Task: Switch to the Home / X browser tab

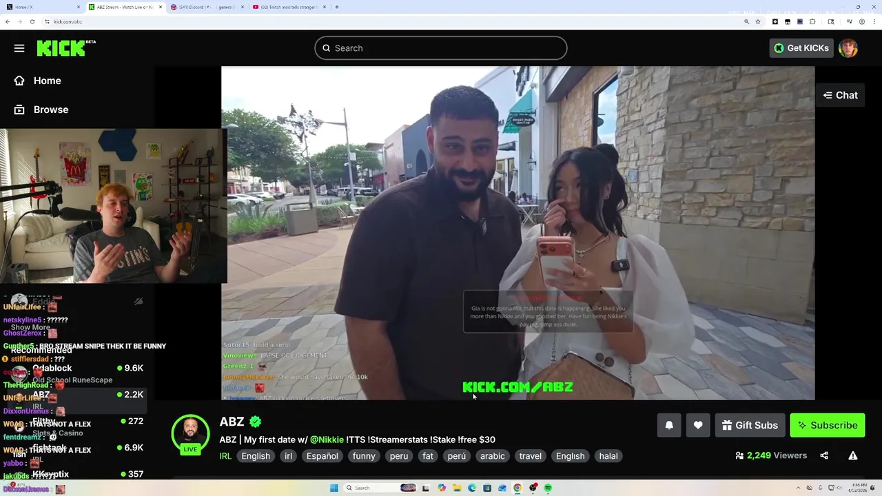Action: pyautogui.click(x=41, y=7)
